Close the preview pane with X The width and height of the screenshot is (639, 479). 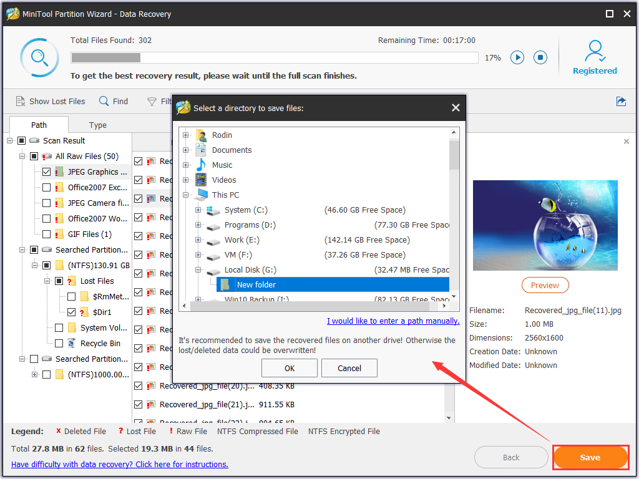(x=627, y=142)
